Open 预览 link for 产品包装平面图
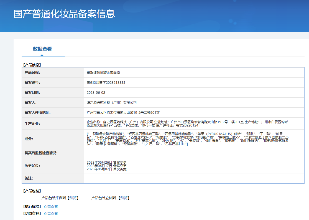 (x=73, y=198)
